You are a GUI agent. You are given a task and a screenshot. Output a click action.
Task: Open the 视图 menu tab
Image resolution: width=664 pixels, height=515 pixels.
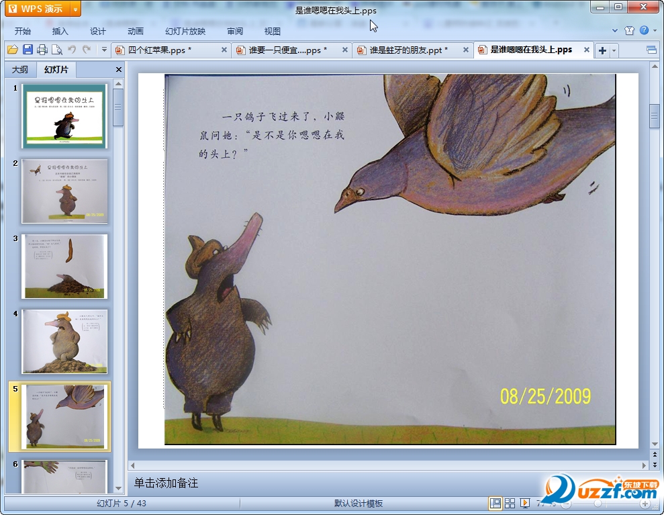pyautogui.click(x=273, y=32)
